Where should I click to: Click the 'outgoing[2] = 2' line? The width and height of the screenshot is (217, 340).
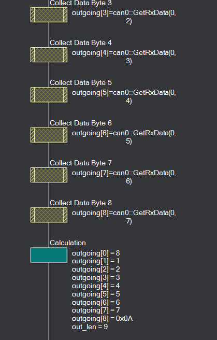click(x=96, y=270)
